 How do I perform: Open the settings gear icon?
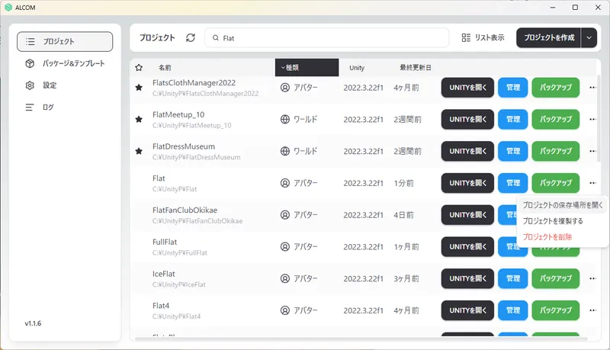tap(30, 85)
